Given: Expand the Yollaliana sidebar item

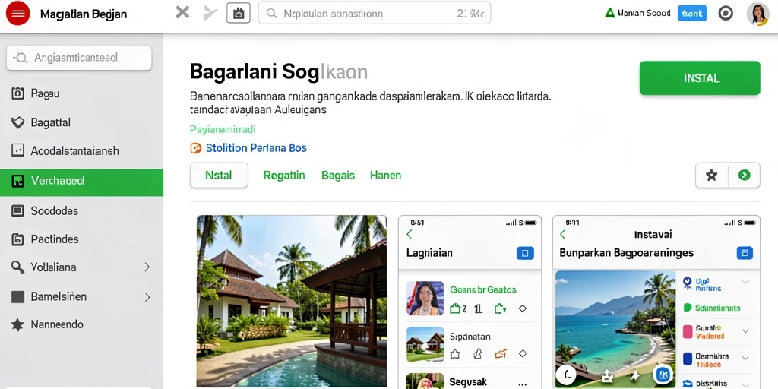Looking at the screenshot, I should point(147,267).
